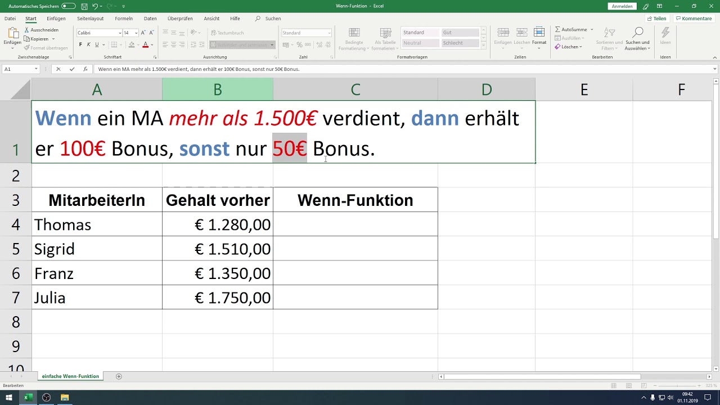Toggle underline formatting U

(x=97, y=44)
